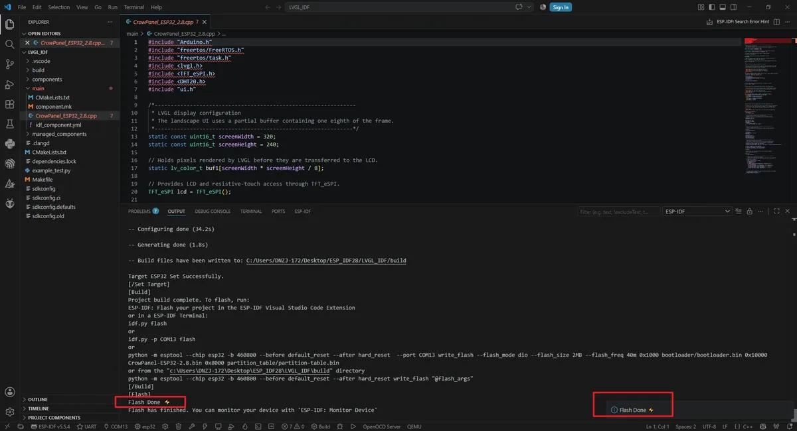797x431 pixels.
Task: Open sdkconfig.defaults file
Action: pyautogui.click(x=54, y=207)
